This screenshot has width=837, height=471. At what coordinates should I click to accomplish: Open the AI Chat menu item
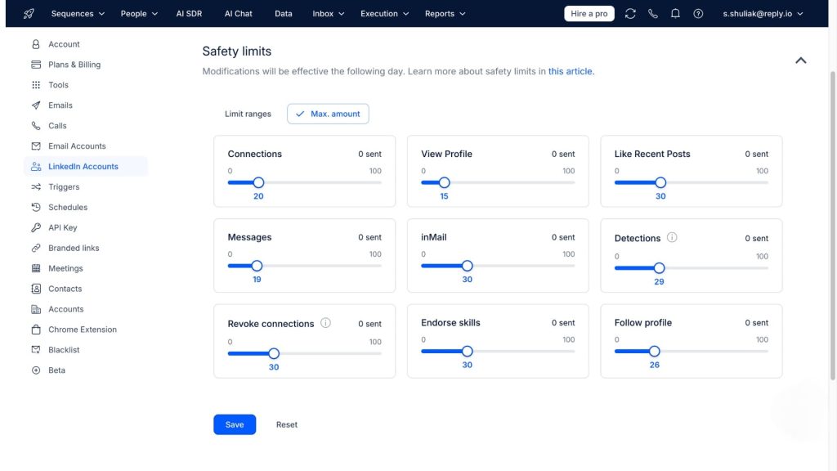(238, 14)
